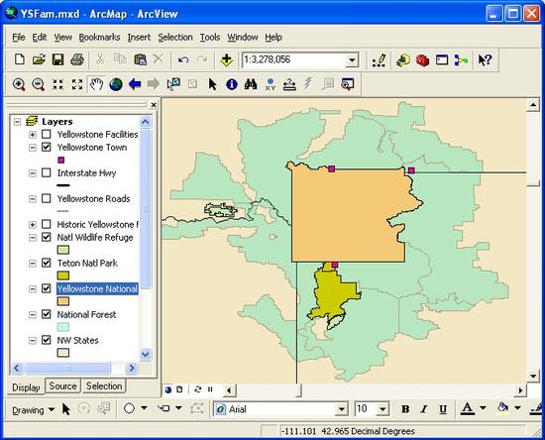
Task: Select the Pan hand tool
Action: [x=96, y=84]
